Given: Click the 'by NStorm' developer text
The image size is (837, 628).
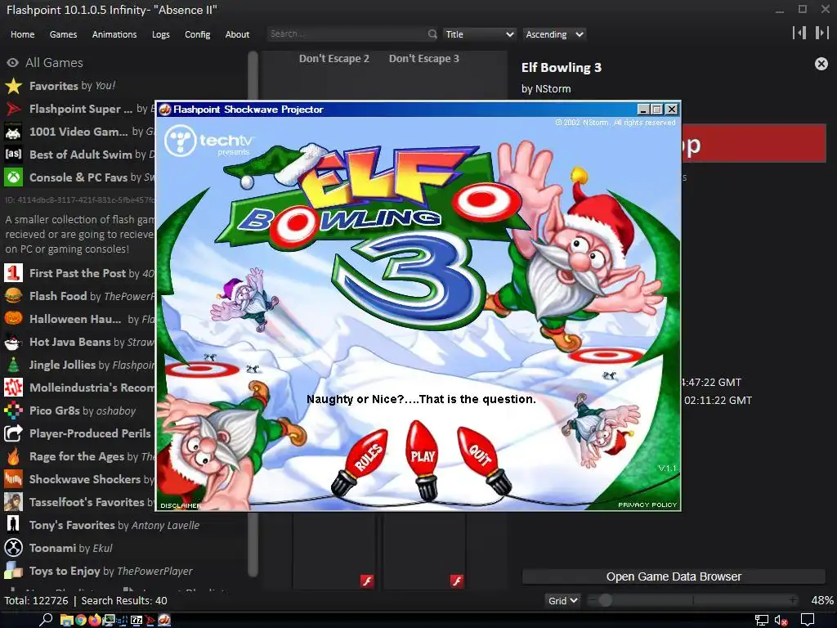Looking at the screenshot, I should [x=546, y=88].
